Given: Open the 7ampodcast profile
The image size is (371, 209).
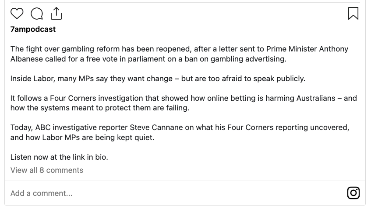Looking at the screenshot, I should click(33, 29).
